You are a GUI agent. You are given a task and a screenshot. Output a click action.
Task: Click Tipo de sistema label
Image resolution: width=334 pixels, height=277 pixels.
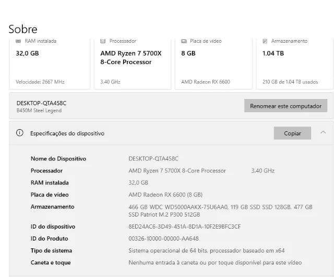point(51,250)
